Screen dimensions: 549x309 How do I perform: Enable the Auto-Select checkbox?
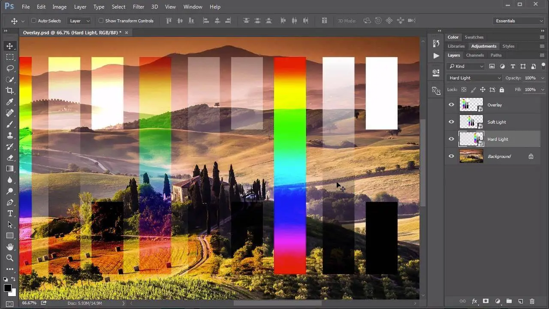tap(34, 21)
